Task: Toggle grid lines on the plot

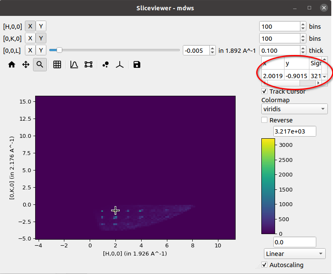Action: pos(57,64)
